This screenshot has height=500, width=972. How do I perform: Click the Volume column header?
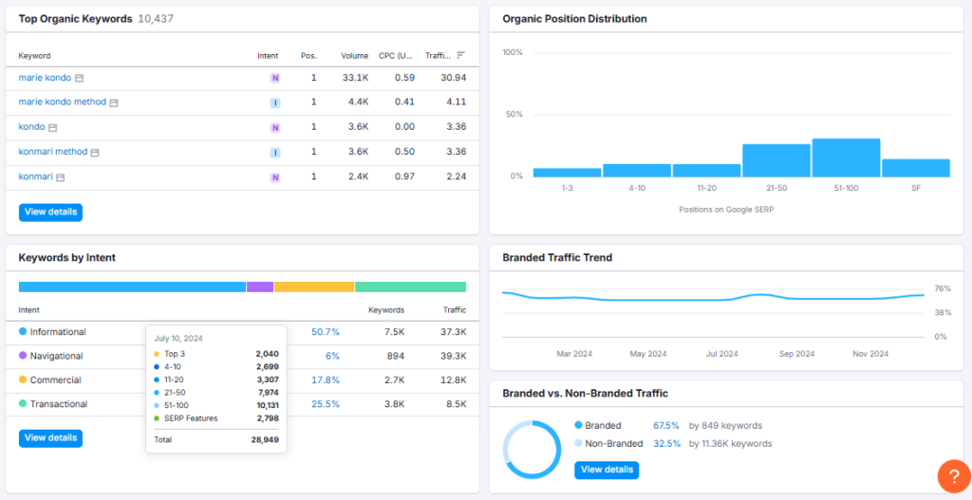tap(355, 56)
